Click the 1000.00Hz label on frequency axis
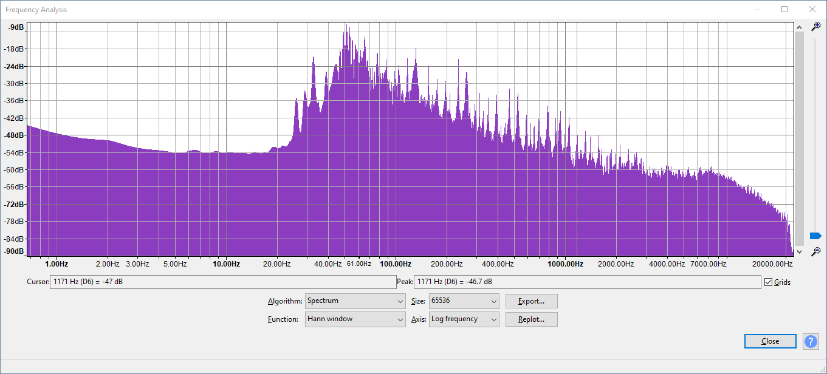 click(x=565, y=264)
